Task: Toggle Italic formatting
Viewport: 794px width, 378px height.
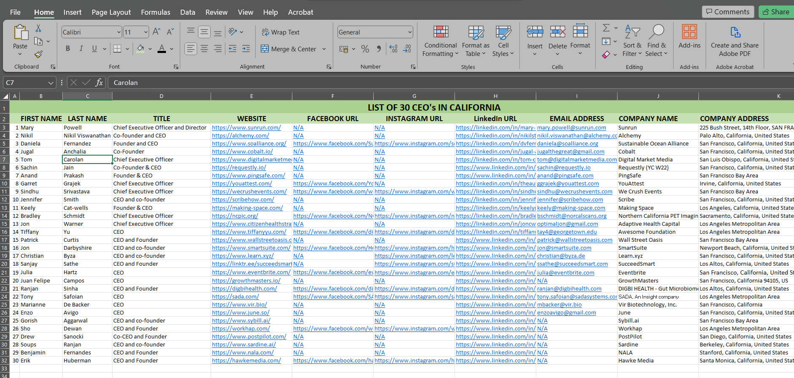Action: (x=81, y=49)
